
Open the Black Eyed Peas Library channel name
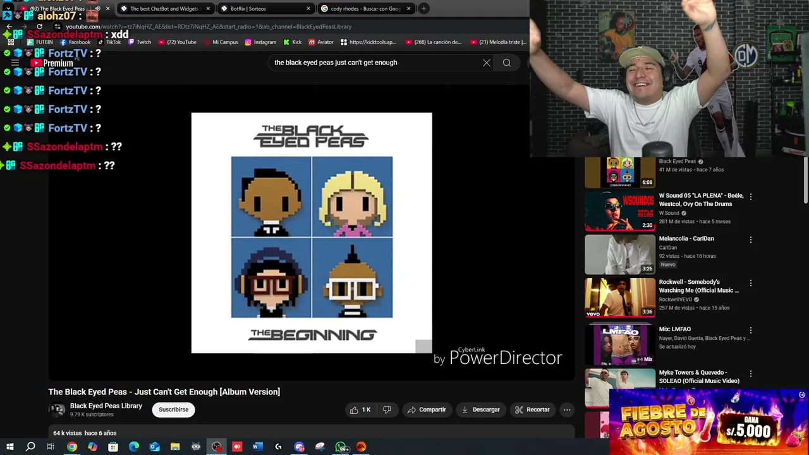pyautogui.click(x=106, y=406)
